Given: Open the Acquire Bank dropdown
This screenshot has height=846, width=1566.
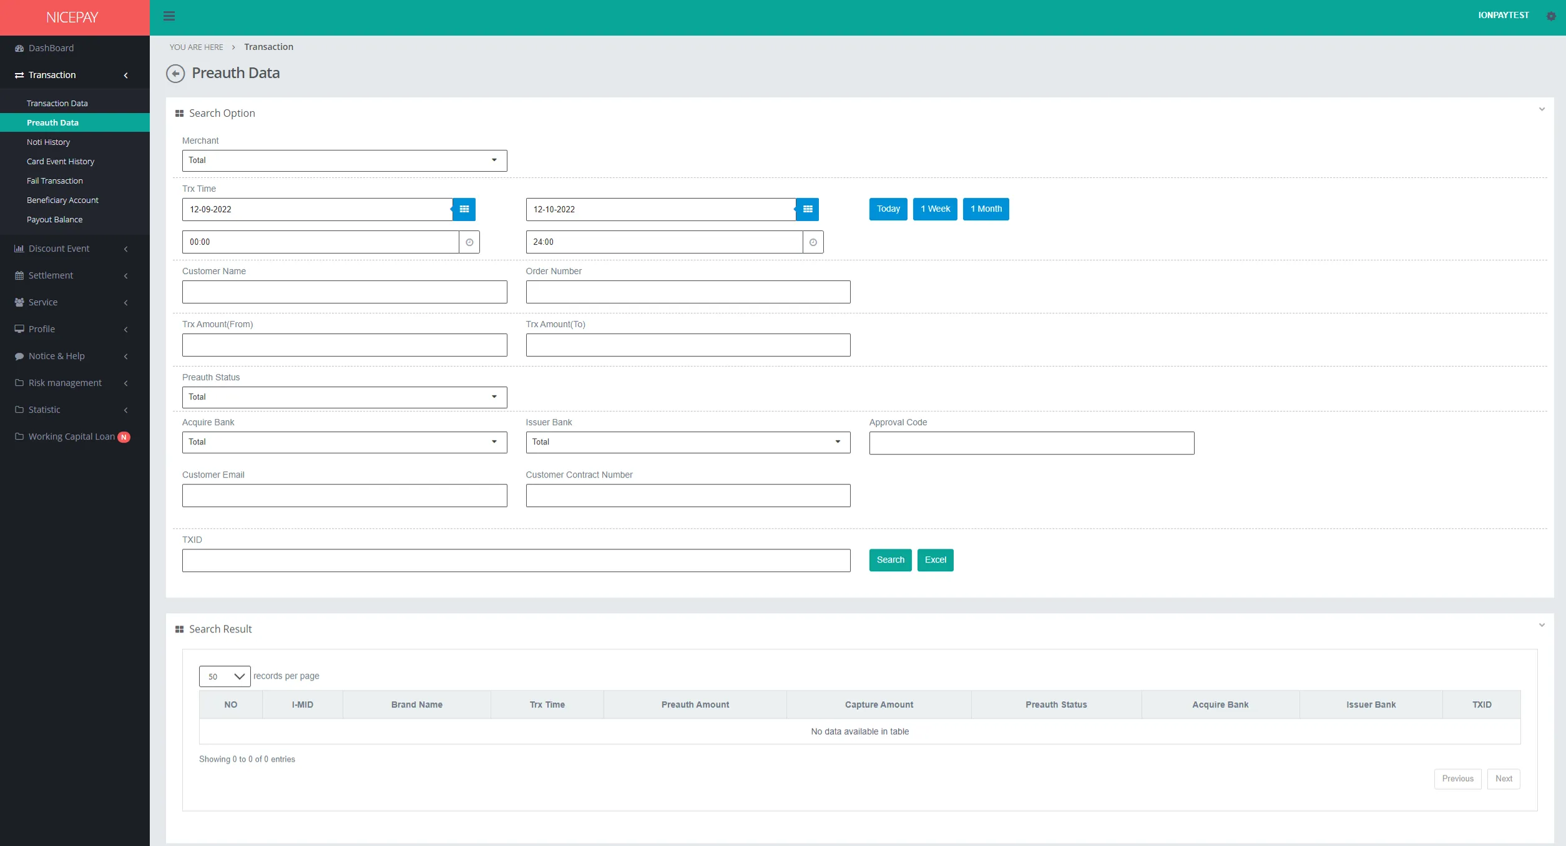Looking at the screenshot, I should [345, 442].
